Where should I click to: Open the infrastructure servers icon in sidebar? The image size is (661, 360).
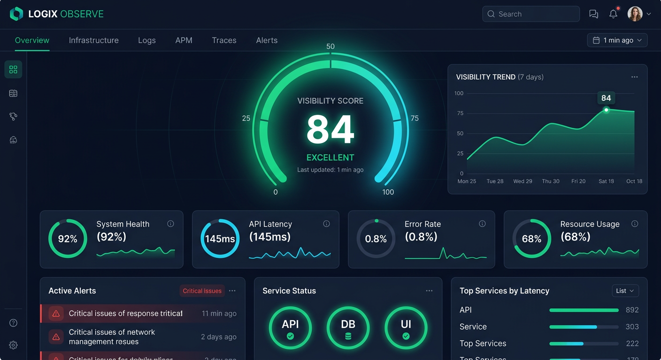(13, 93)
